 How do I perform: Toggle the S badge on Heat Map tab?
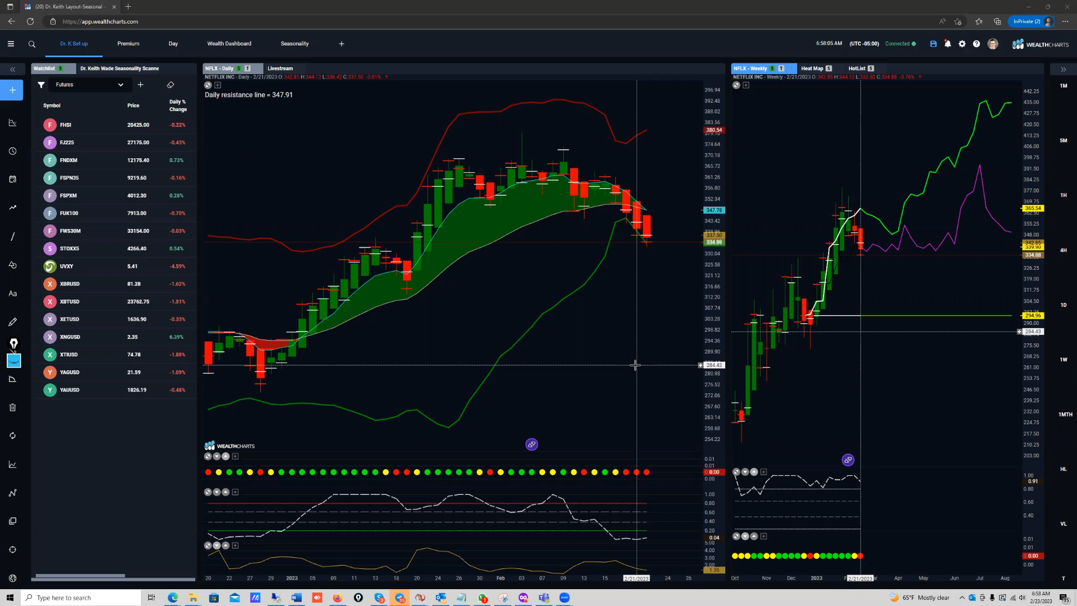coord(829,68)
